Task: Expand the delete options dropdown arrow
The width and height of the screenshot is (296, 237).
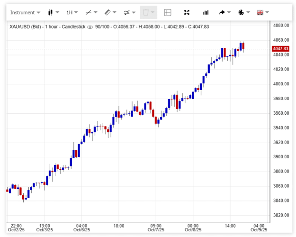Action: coord(152,12)
